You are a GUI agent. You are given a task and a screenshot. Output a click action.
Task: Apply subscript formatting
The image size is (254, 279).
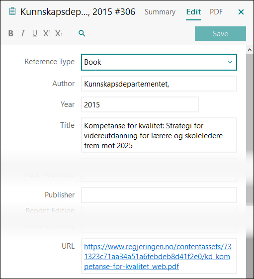[x=59, y=33]
